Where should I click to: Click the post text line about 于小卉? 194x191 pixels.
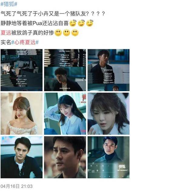(53, 13)
